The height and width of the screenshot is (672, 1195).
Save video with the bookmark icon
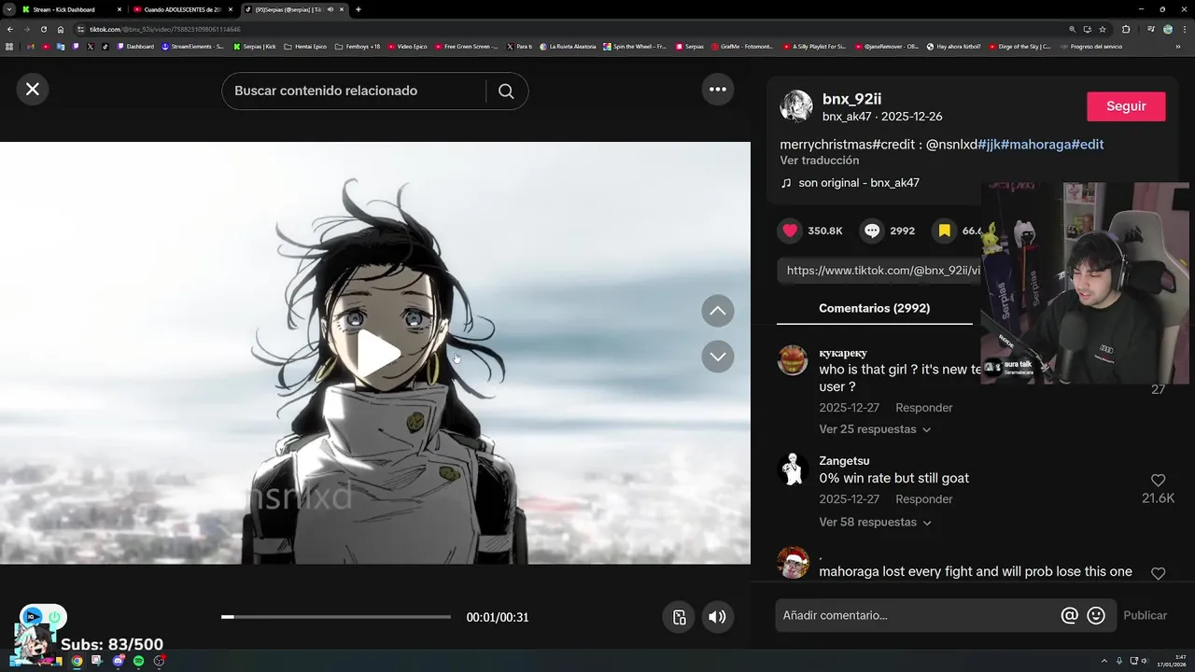(945, 231)
